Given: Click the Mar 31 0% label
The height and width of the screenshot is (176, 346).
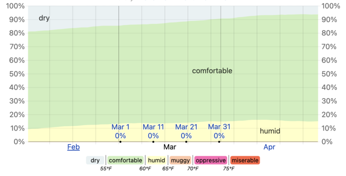Looking at the screenshot, I should (x=219, y=131).
